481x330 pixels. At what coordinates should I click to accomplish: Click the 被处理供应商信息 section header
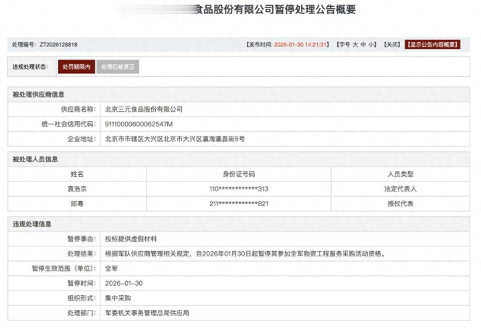[x=38, y=94]
